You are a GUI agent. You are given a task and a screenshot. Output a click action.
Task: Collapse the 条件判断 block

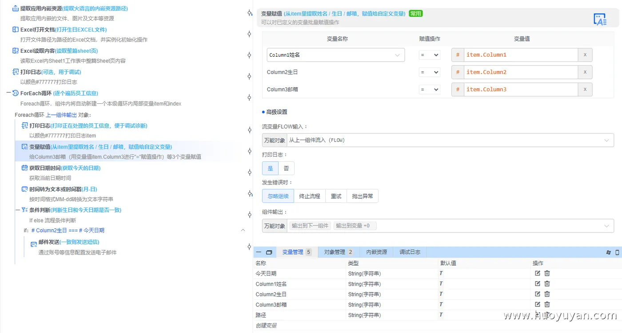click(18, 210)
